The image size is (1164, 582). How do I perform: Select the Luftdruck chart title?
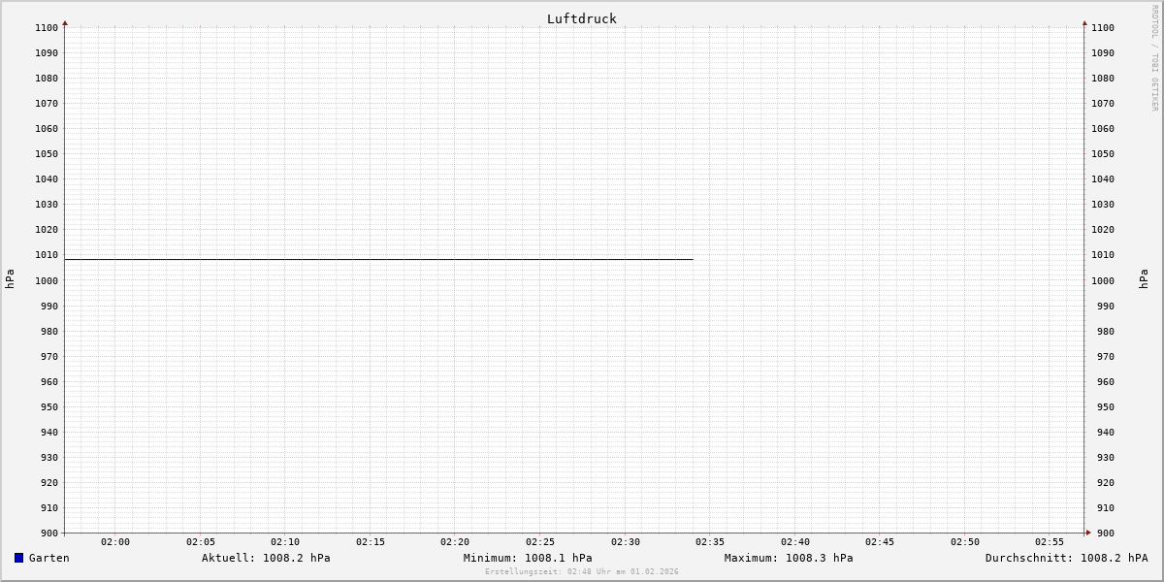coord(581,18)
